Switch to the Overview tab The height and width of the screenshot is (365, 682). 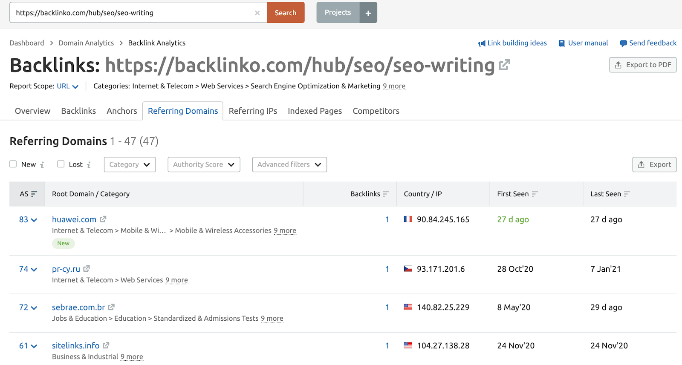33,111
